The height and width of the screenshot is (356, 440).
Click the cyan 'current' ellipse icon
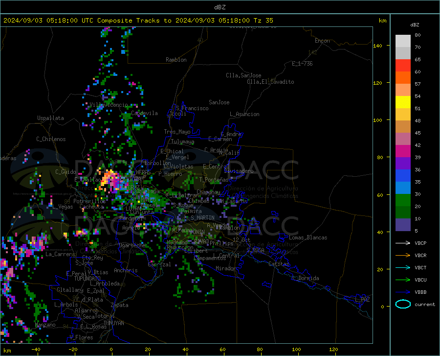point(403,304)
